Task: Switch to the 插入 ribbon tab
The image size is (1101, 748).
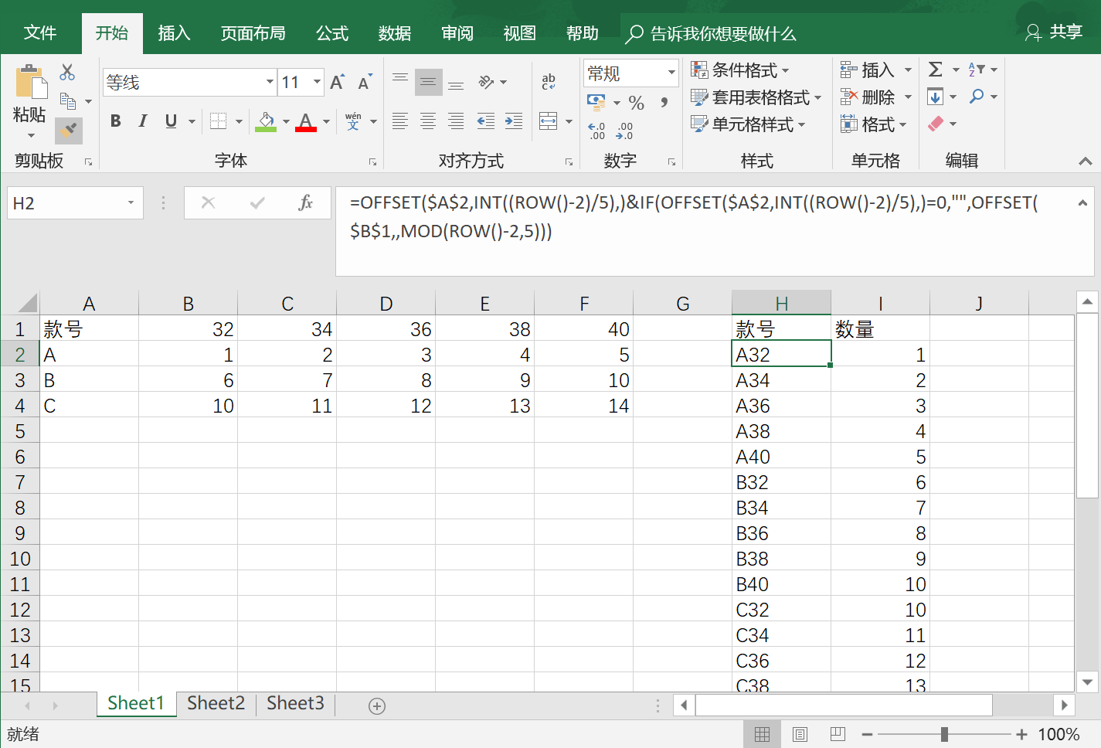Action: click(x=173, y=32)
